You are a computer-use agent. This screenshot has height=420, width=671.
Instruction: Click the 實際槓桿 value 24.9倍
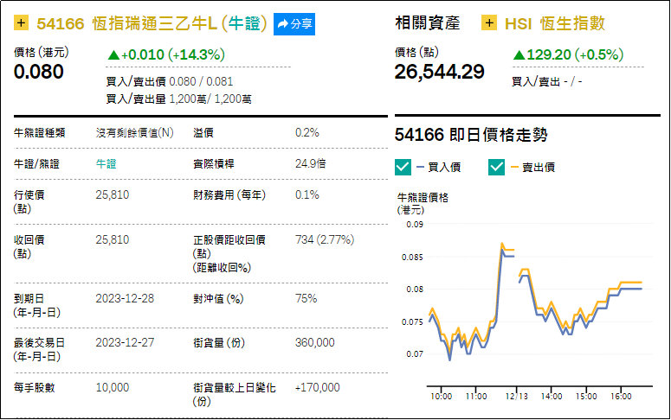coord(310,163)
